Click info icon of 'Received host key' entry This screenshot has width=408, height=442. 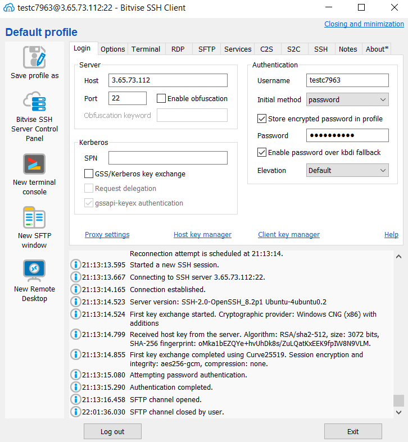pos(75,334)
